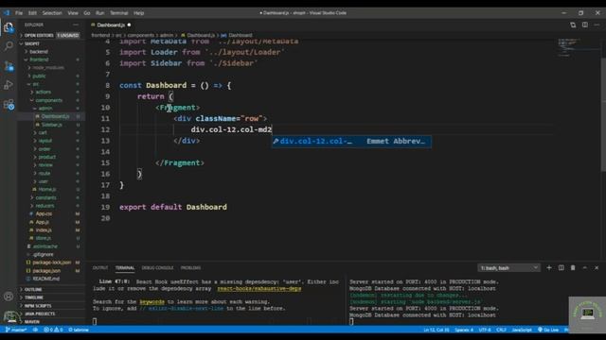This screenshot has width=606, height=340.
Task: Expand the JAVA PROJECTS section
Action: coord(50,314)
